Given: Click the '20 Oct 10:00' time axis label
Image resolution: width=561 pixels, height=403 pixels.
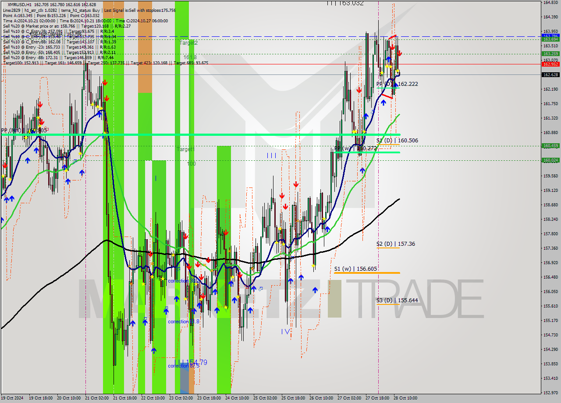Looking at the screenshot, I should [x=69, y=398].
